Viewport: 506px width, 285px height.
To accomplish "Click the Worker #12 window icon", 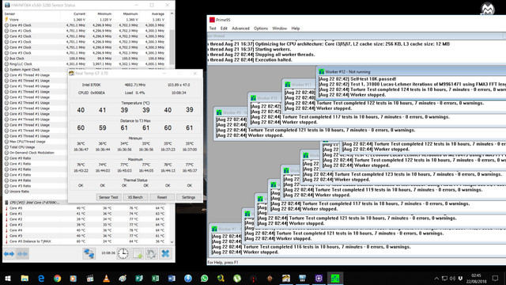I will (322, 72).
